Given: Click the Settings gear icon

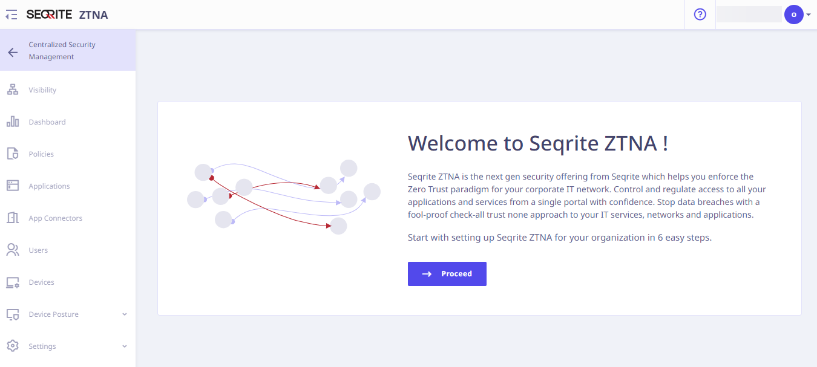Looking at the screenshot, I should [13, 346].
